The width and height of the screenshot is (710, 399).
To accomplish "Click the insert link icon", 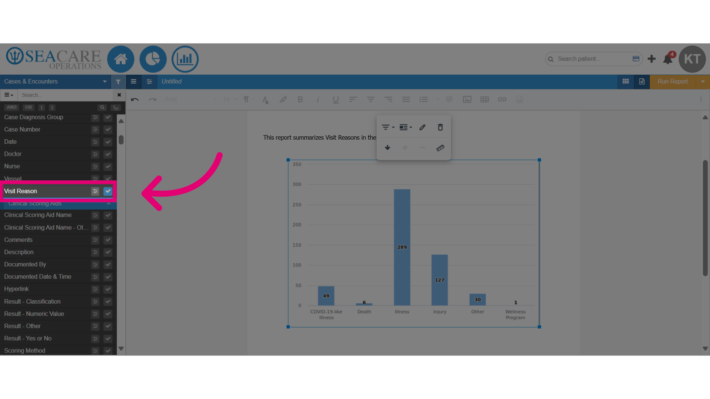I will [x=502, y=99].
